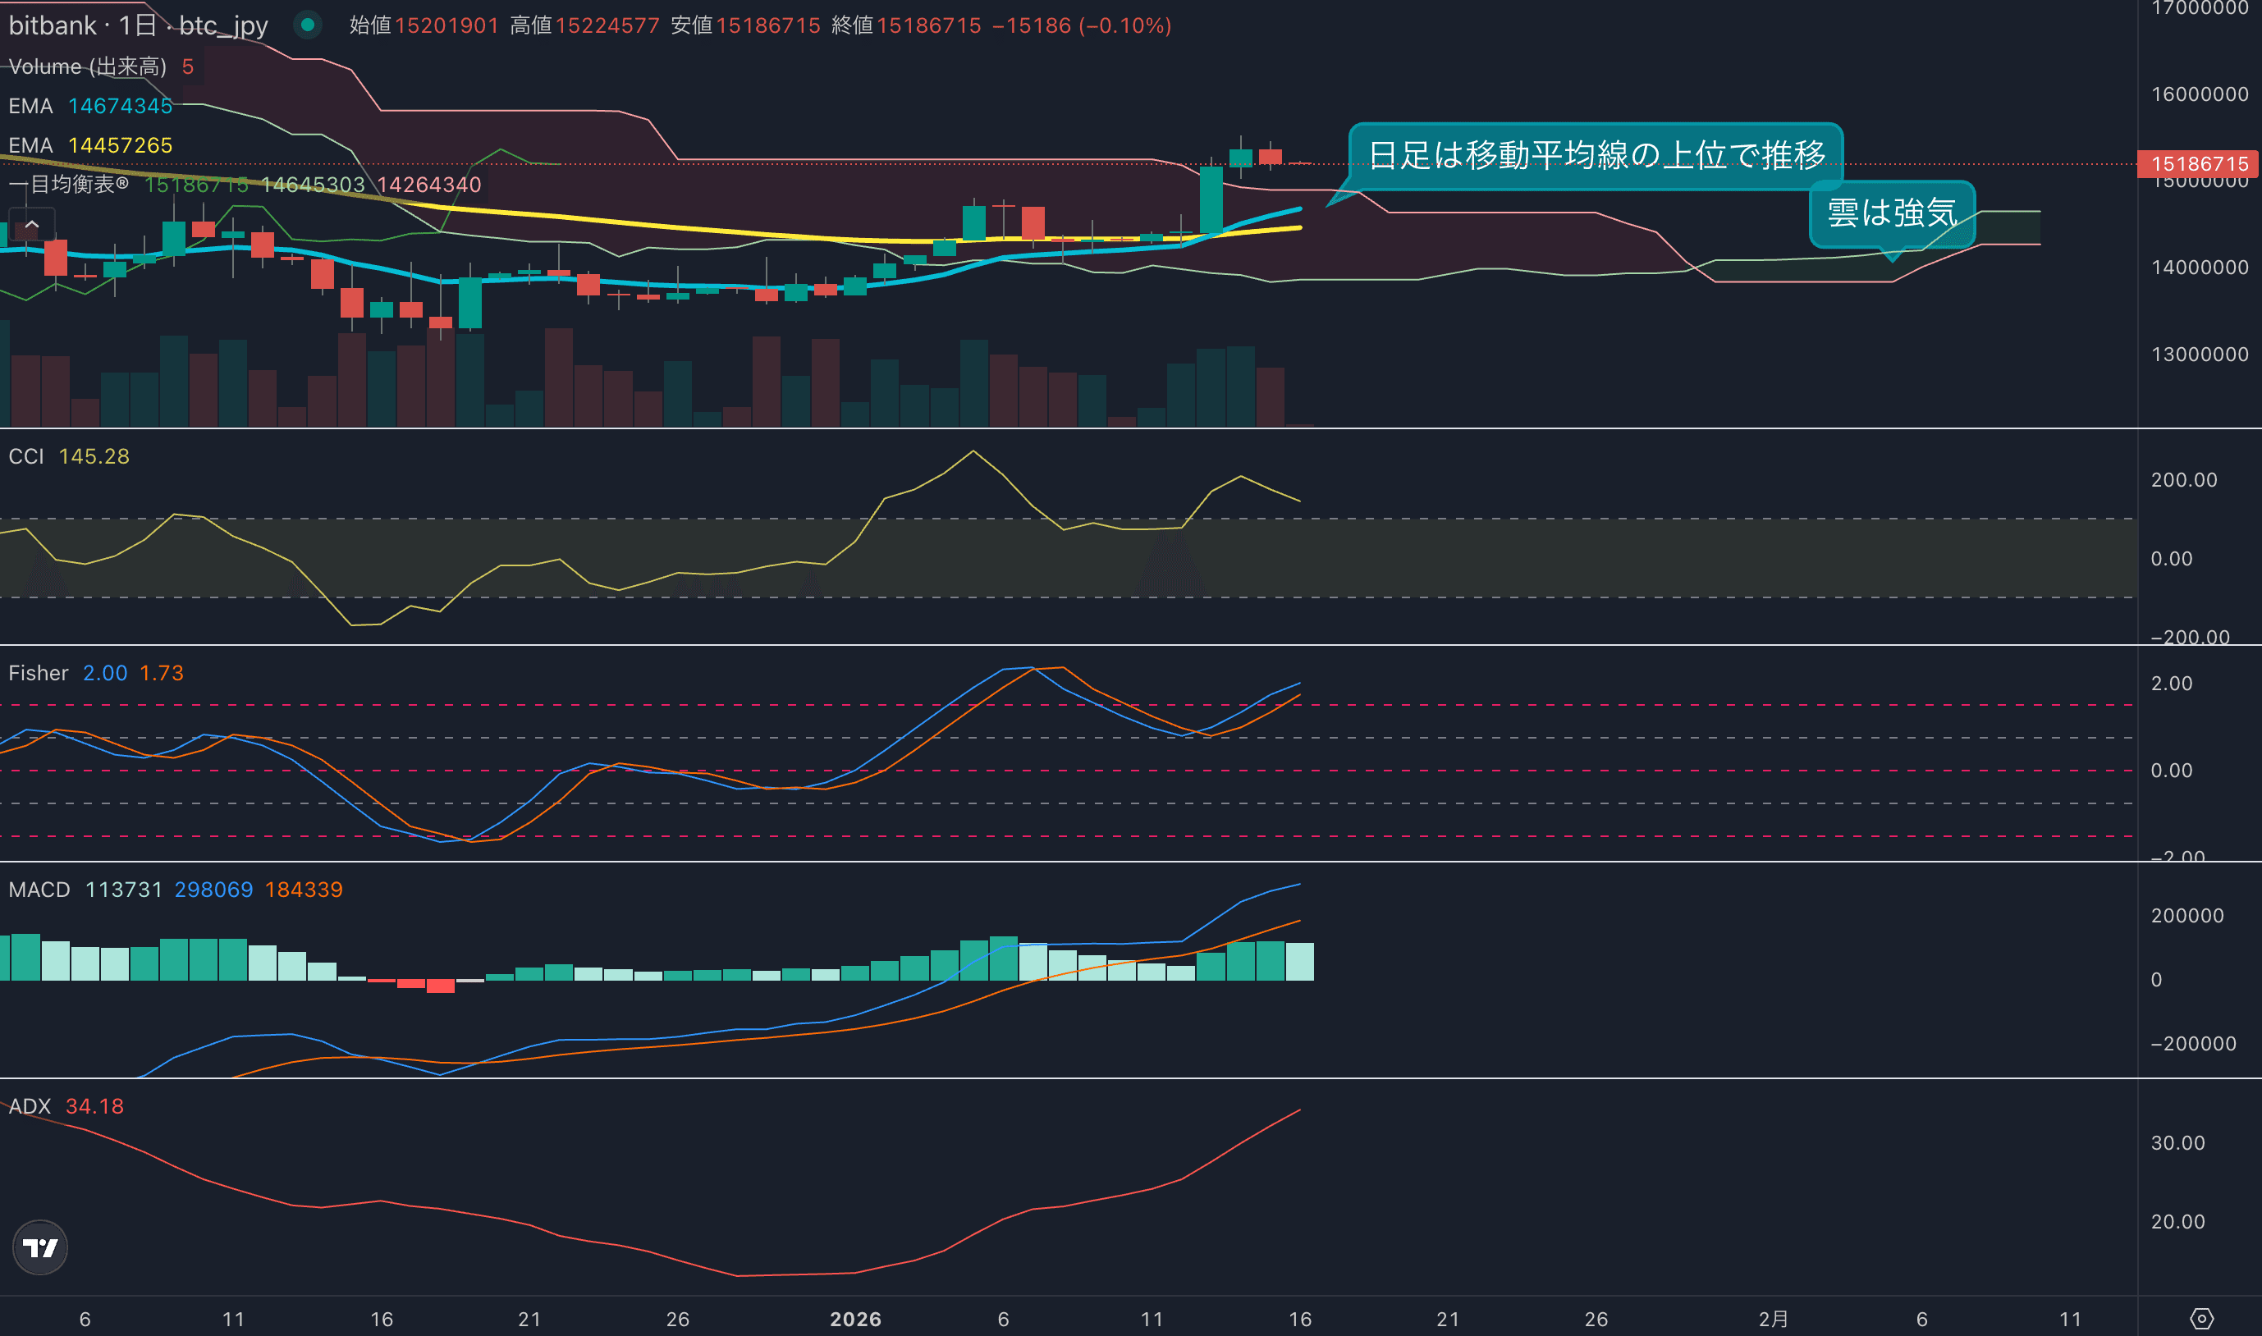Click the 2月 label on time axis
Screen dimensions: 2262x1336
click(1773, 1319)
